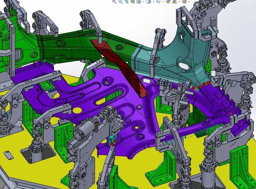Viewport: 256px width, 189px height.
Task: Activate the Zoom to Area tool
Action: click(x=120, y=1)
